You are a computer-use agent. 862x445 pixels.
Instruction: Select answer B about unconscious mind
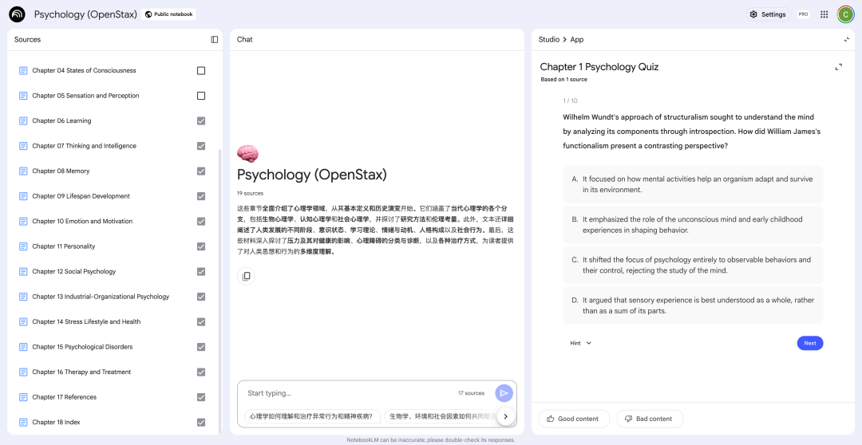[x=693, y=225]
